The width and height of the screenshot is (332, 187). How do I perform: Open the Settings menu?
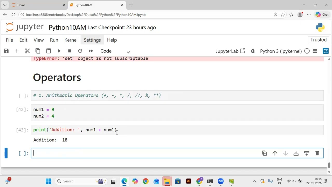92,40
